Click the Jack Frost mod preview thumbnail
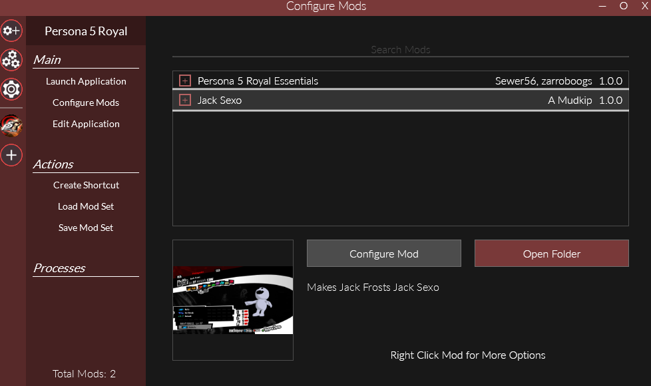This screenshot has width=651, height=386. click(x=232, y=300)
